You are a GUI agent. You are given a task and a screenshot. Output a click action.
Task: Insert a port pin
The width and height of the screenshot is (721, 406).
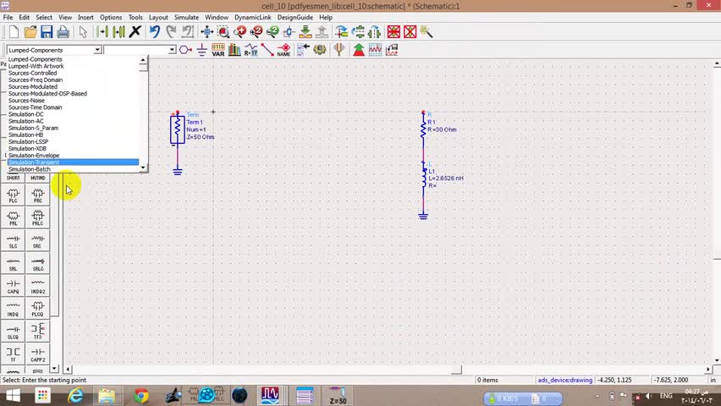tap(185, 50)
